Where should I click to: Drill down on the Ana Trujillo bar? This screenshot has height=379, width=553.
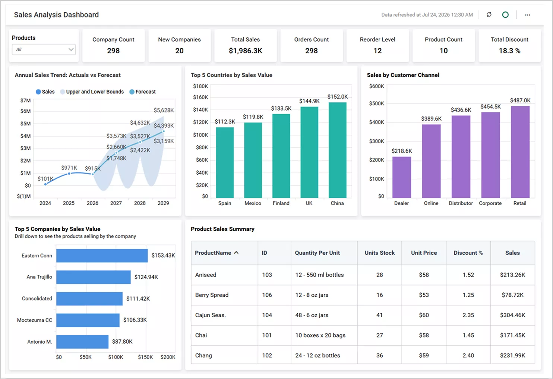coord(94,277)
